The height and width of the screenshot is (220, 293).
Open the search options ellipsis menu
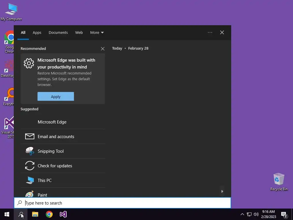click(210, 32)
